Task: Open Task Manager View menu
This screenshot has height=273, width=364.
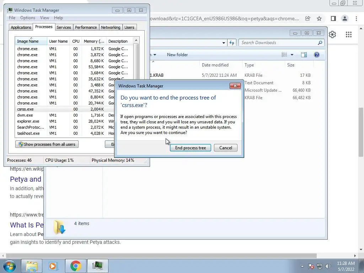Action: pos(44,18)
